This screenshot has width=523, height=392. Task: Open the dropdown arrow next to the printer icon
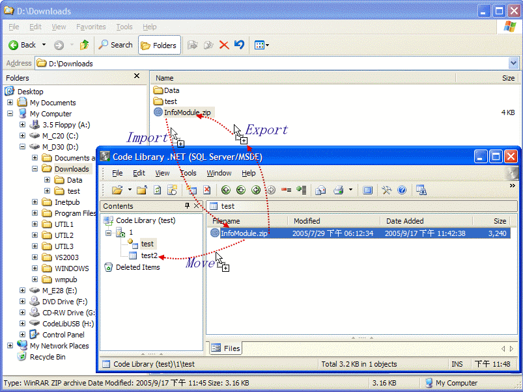(350, 190)
